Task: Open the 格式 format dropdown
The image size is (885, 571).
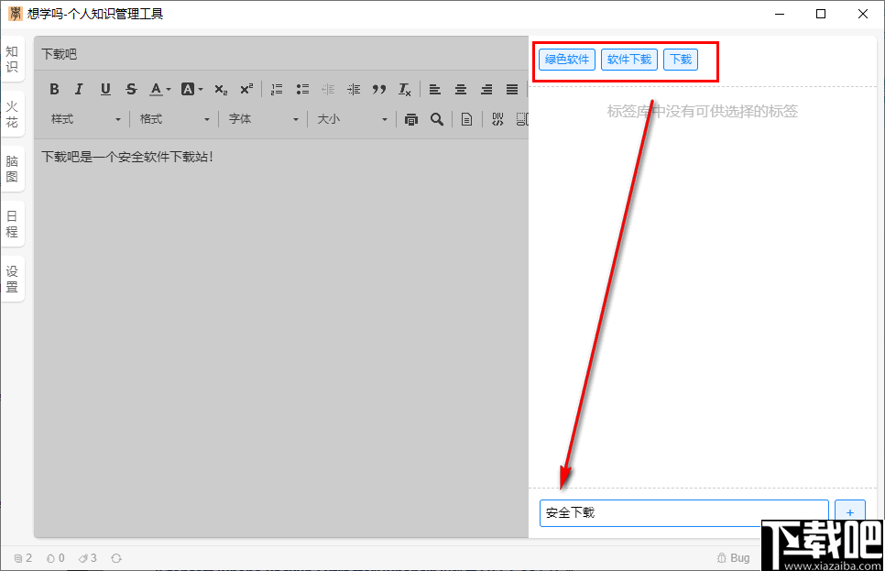Action: coord(174,119)
